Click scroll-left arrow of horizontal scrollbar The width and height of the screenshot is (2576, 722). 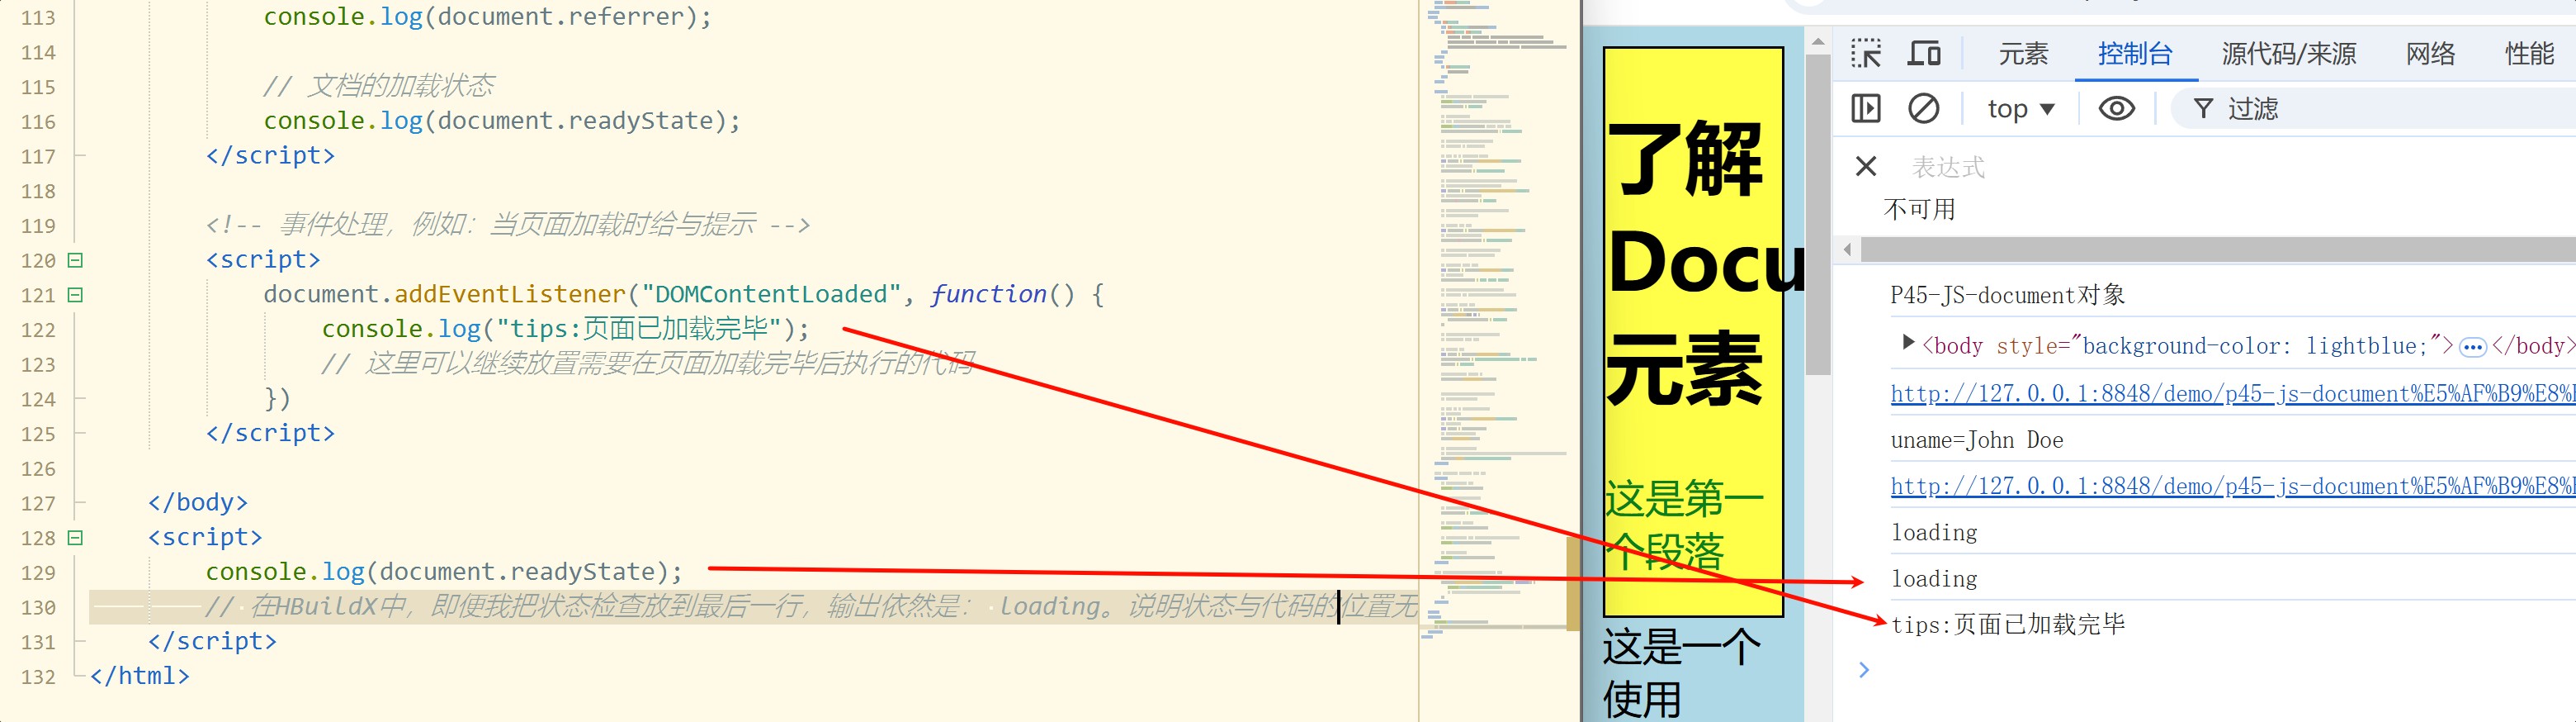[1847, 249]
